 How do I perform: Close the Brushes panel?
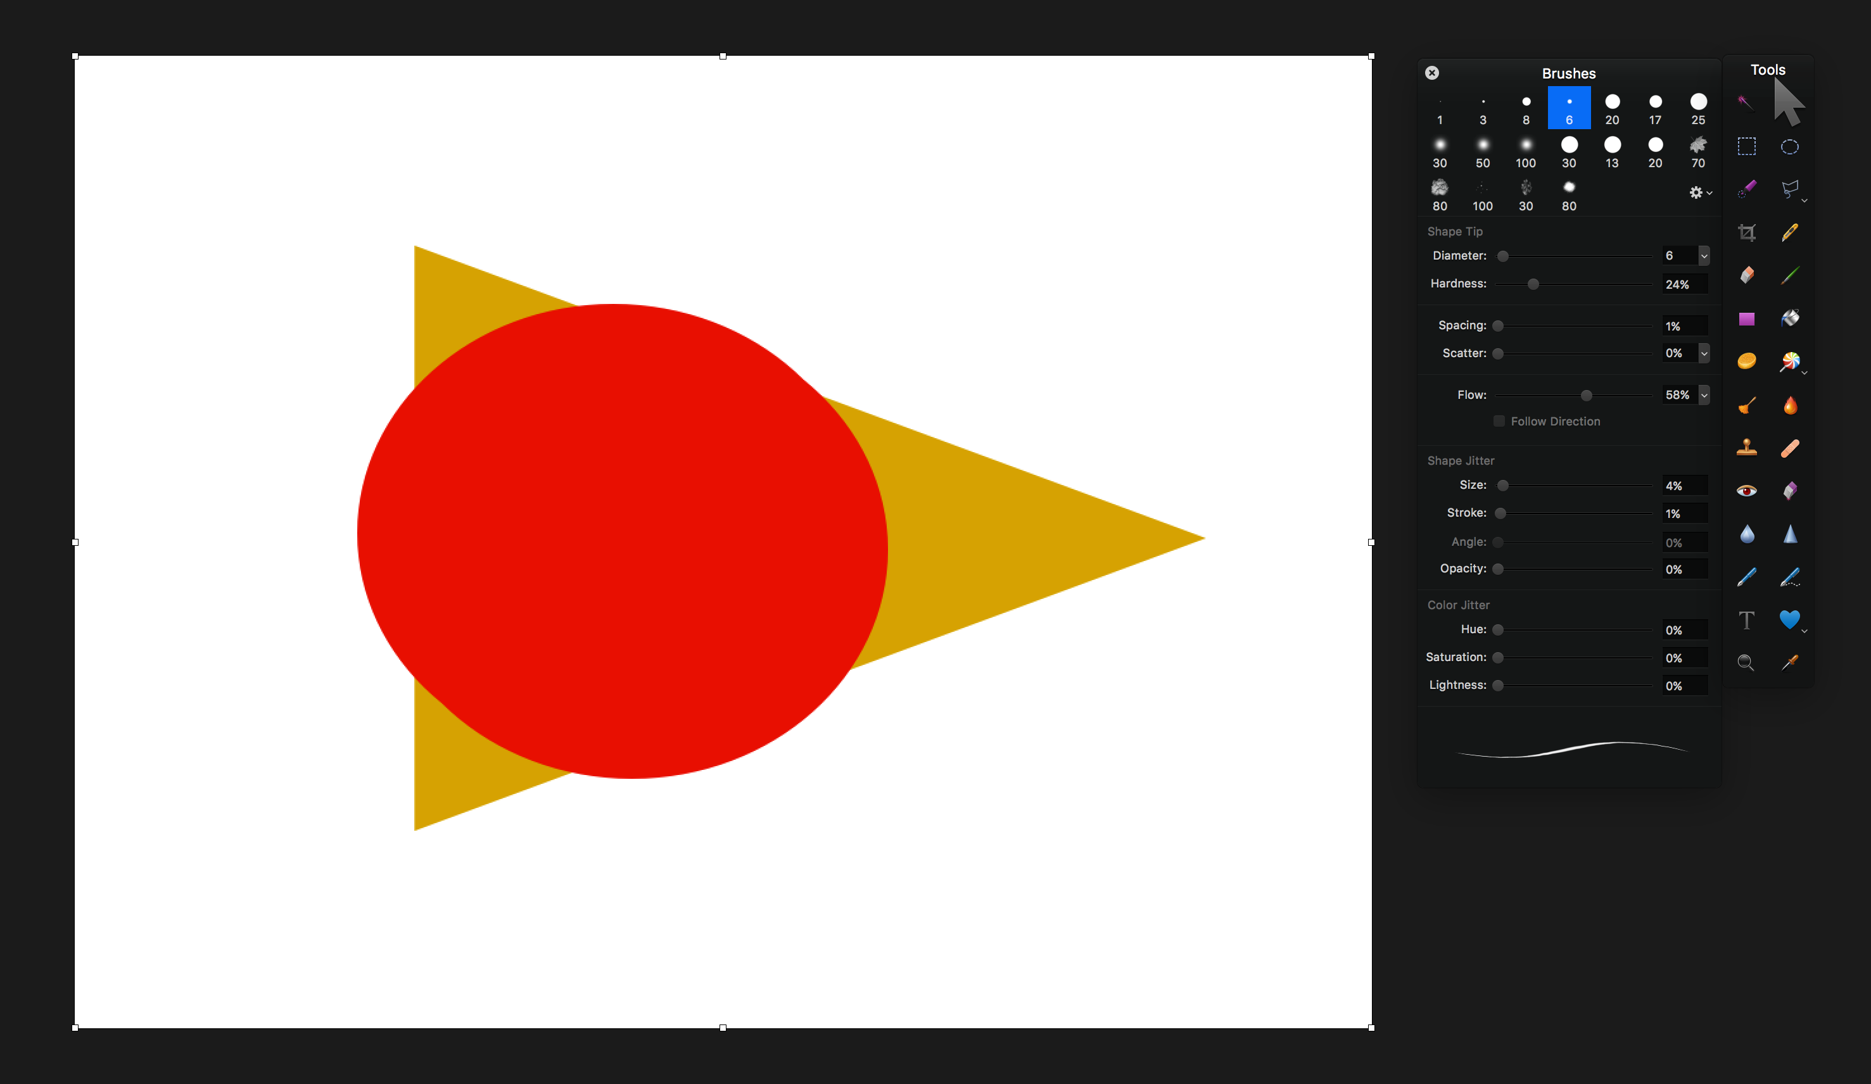point(1432,73)
